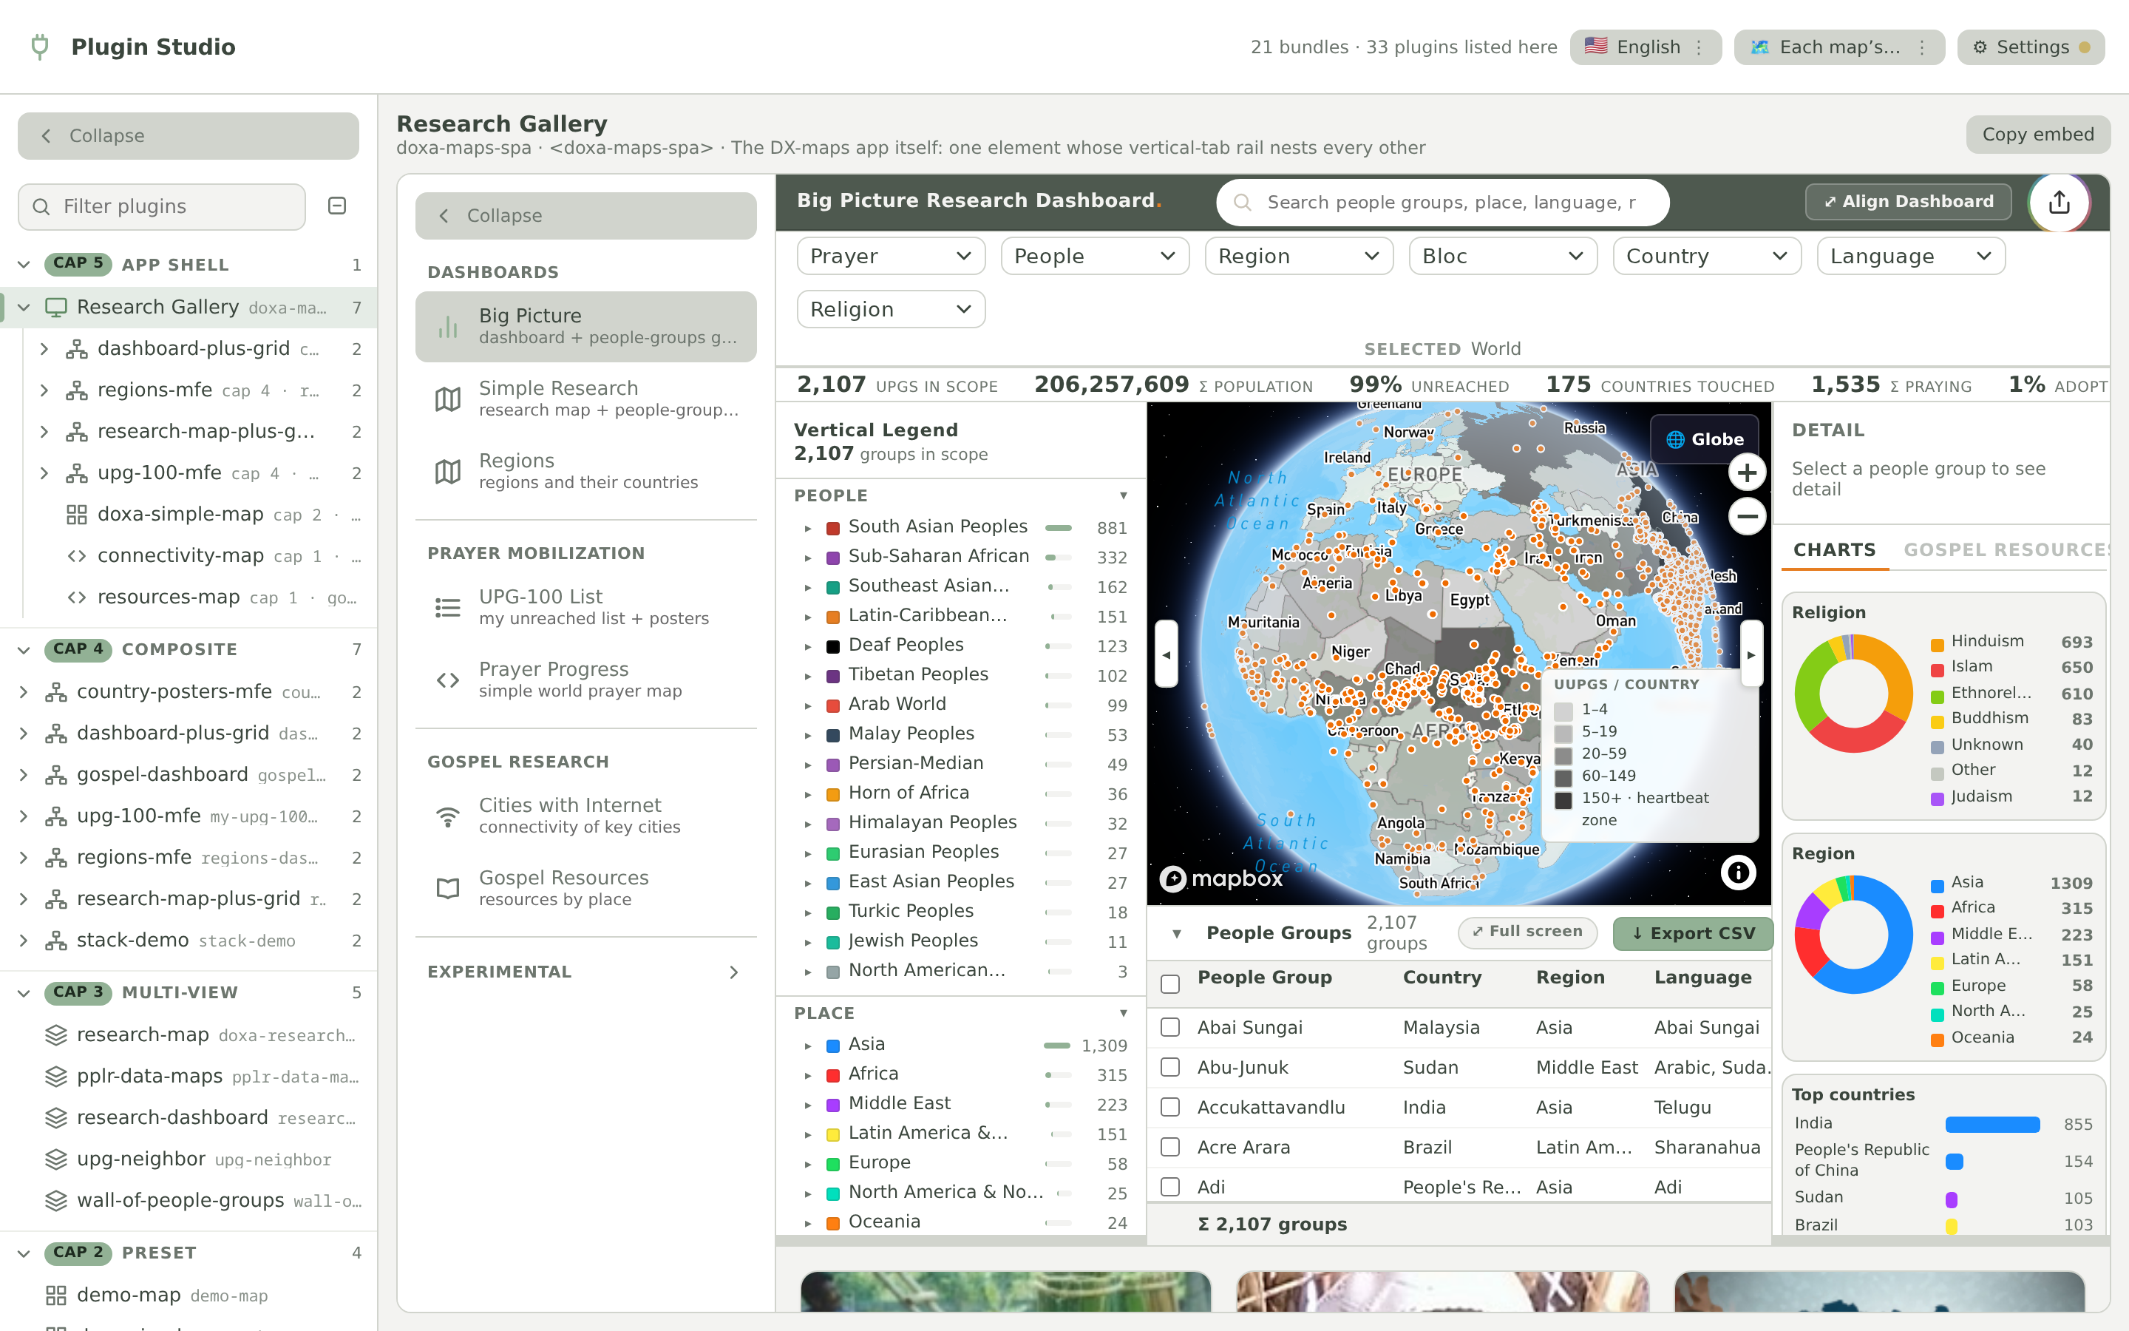Zoom out on the map with minus button
This screenshot has height=1331, width=2129.
coord(1746,516)
